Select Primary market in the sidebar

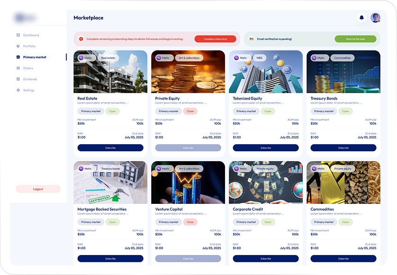tap(35, 57)
